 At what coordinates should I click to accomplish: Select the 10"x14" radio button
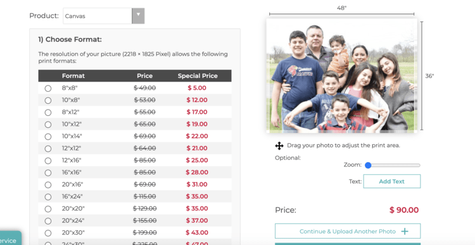pos(48,137)
